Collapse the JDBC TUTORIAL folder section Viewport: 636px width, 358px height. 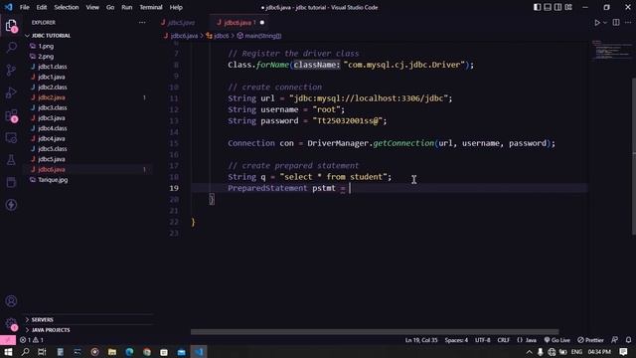pyautogui.click(x=51, y=36)
